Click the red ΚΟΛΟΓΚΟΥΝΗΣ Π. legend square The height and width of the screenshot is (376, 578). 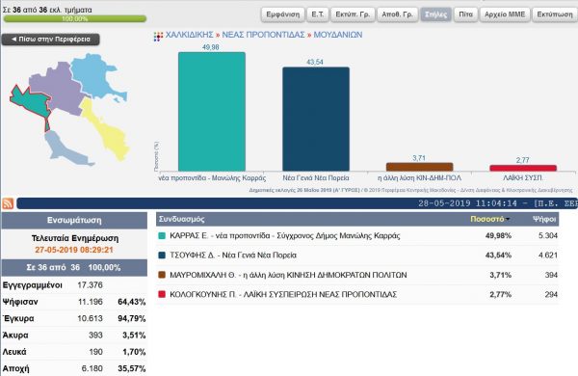[x=162, y=294]
